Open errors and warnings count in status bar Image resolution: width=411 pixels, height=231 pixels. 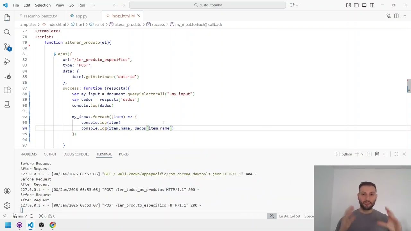pos(47,216)
